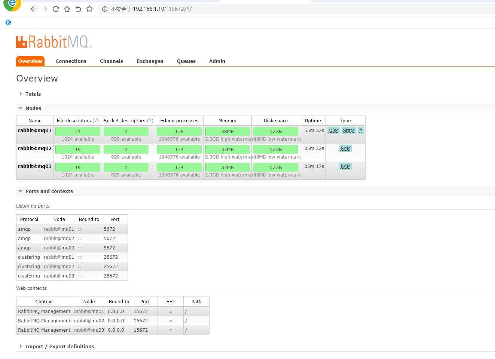
Task: Click uptime value 55m 32s
Action: (x=314, y=130)
